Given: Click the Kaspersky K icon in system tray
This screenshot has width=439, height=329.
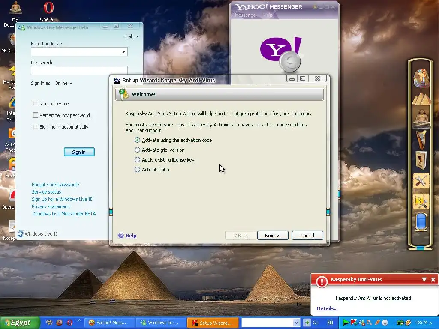Looking at the screenshot, I should [354, 323].
